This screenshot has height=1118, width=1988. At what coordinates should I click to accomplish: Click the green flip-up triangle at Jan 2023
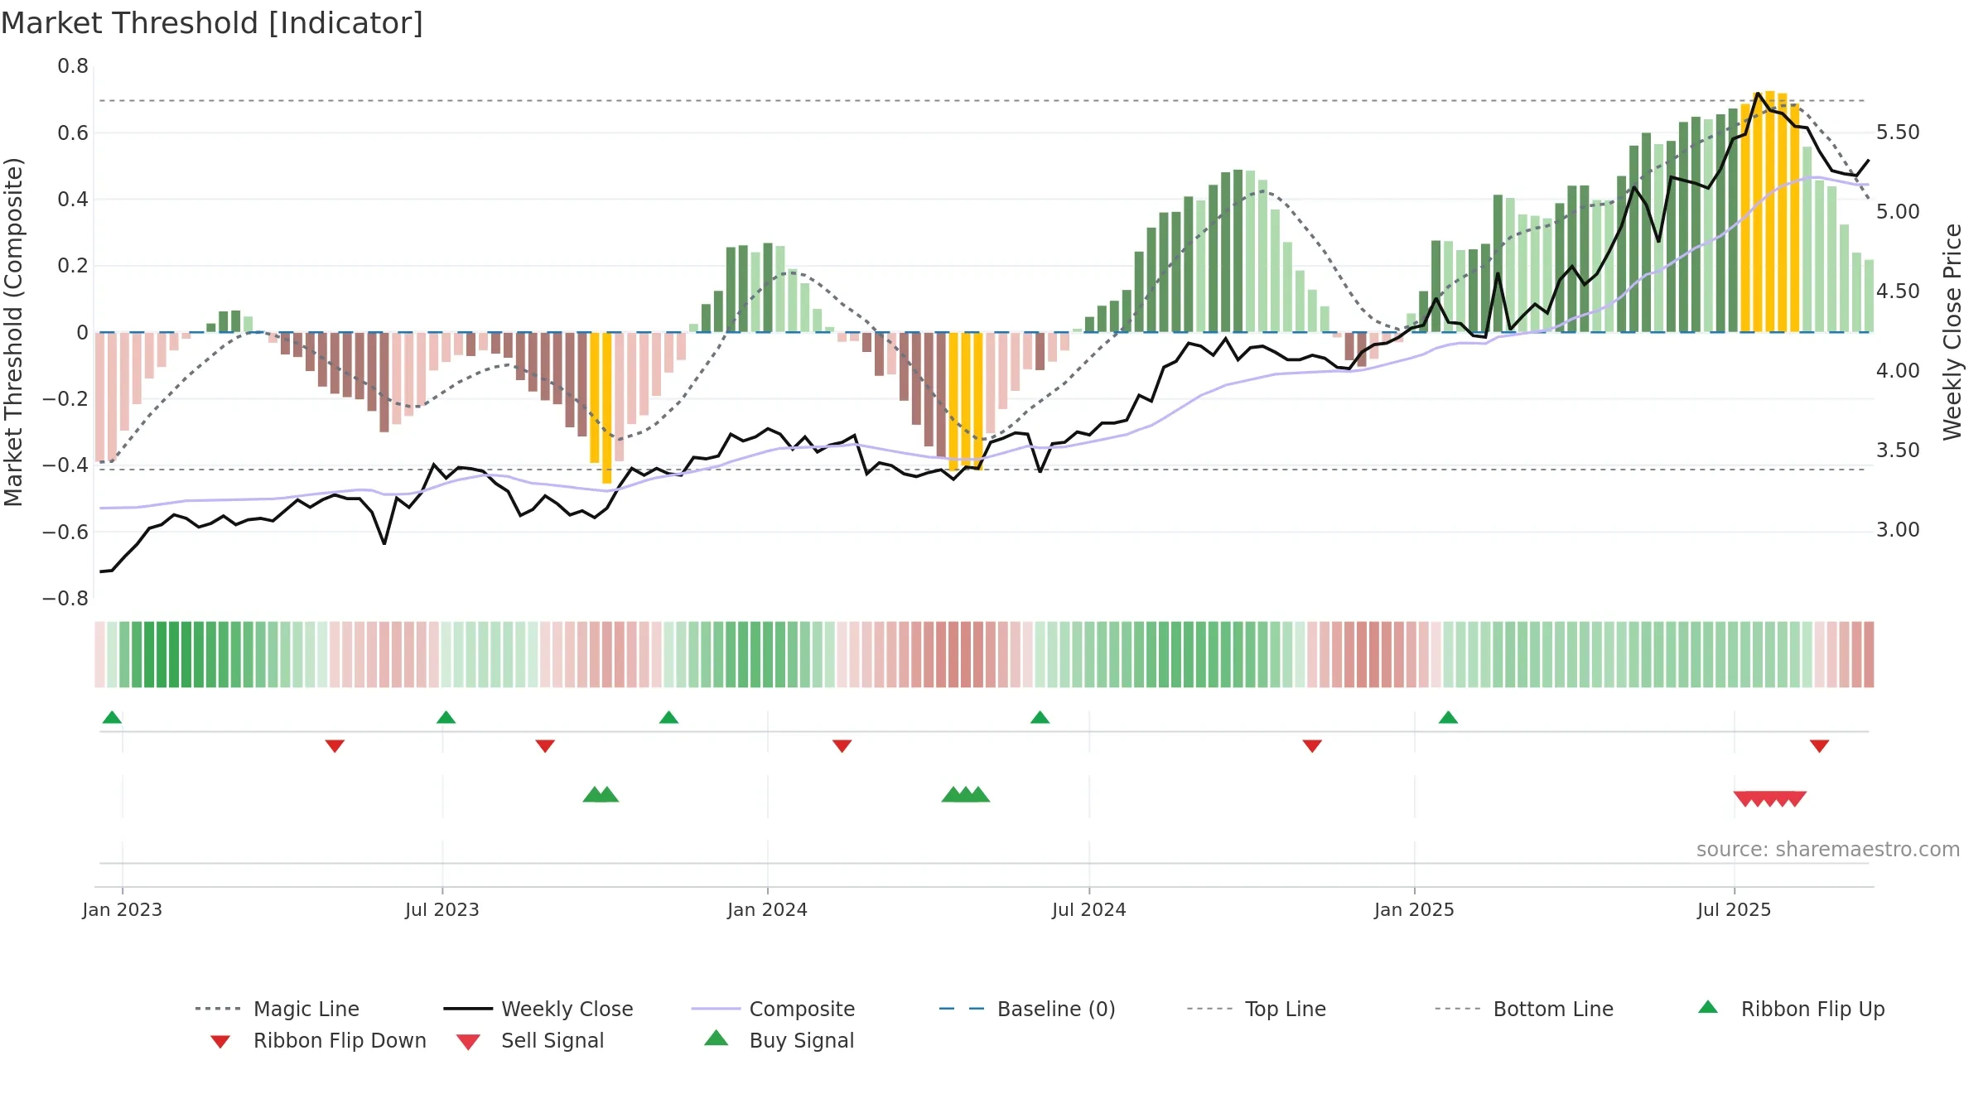tap(112, 717)
